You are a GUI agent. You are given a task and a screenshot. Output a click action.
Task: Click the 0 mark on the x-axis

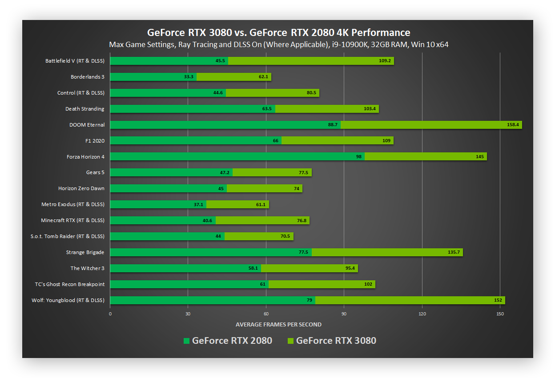[x=110, y=314]
